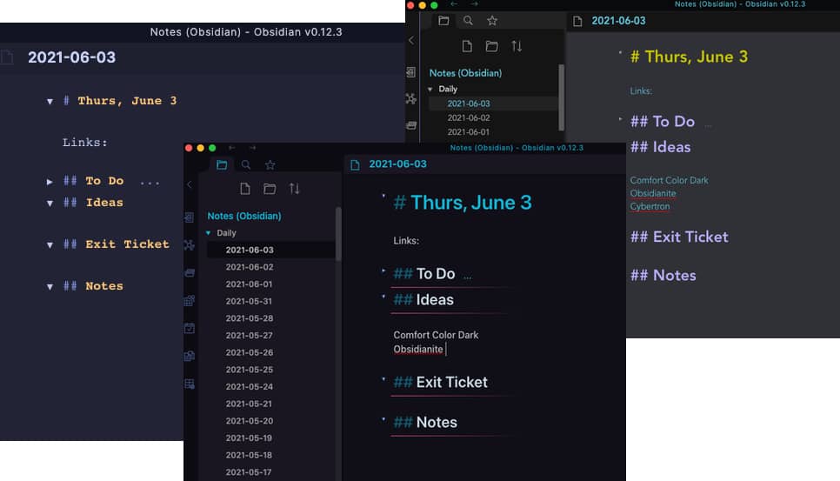Open Starred tab in top-right window

tap(492, 21)
